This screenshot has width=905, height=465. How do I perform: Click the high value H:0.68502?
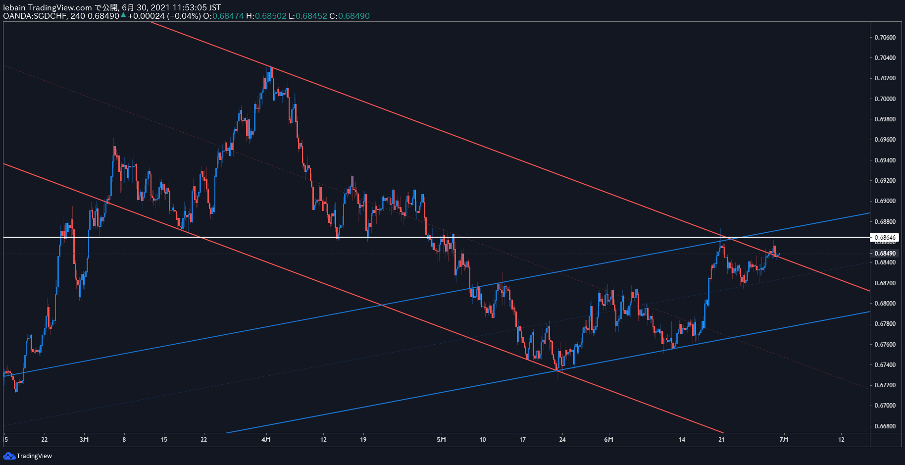click(266, 16)
